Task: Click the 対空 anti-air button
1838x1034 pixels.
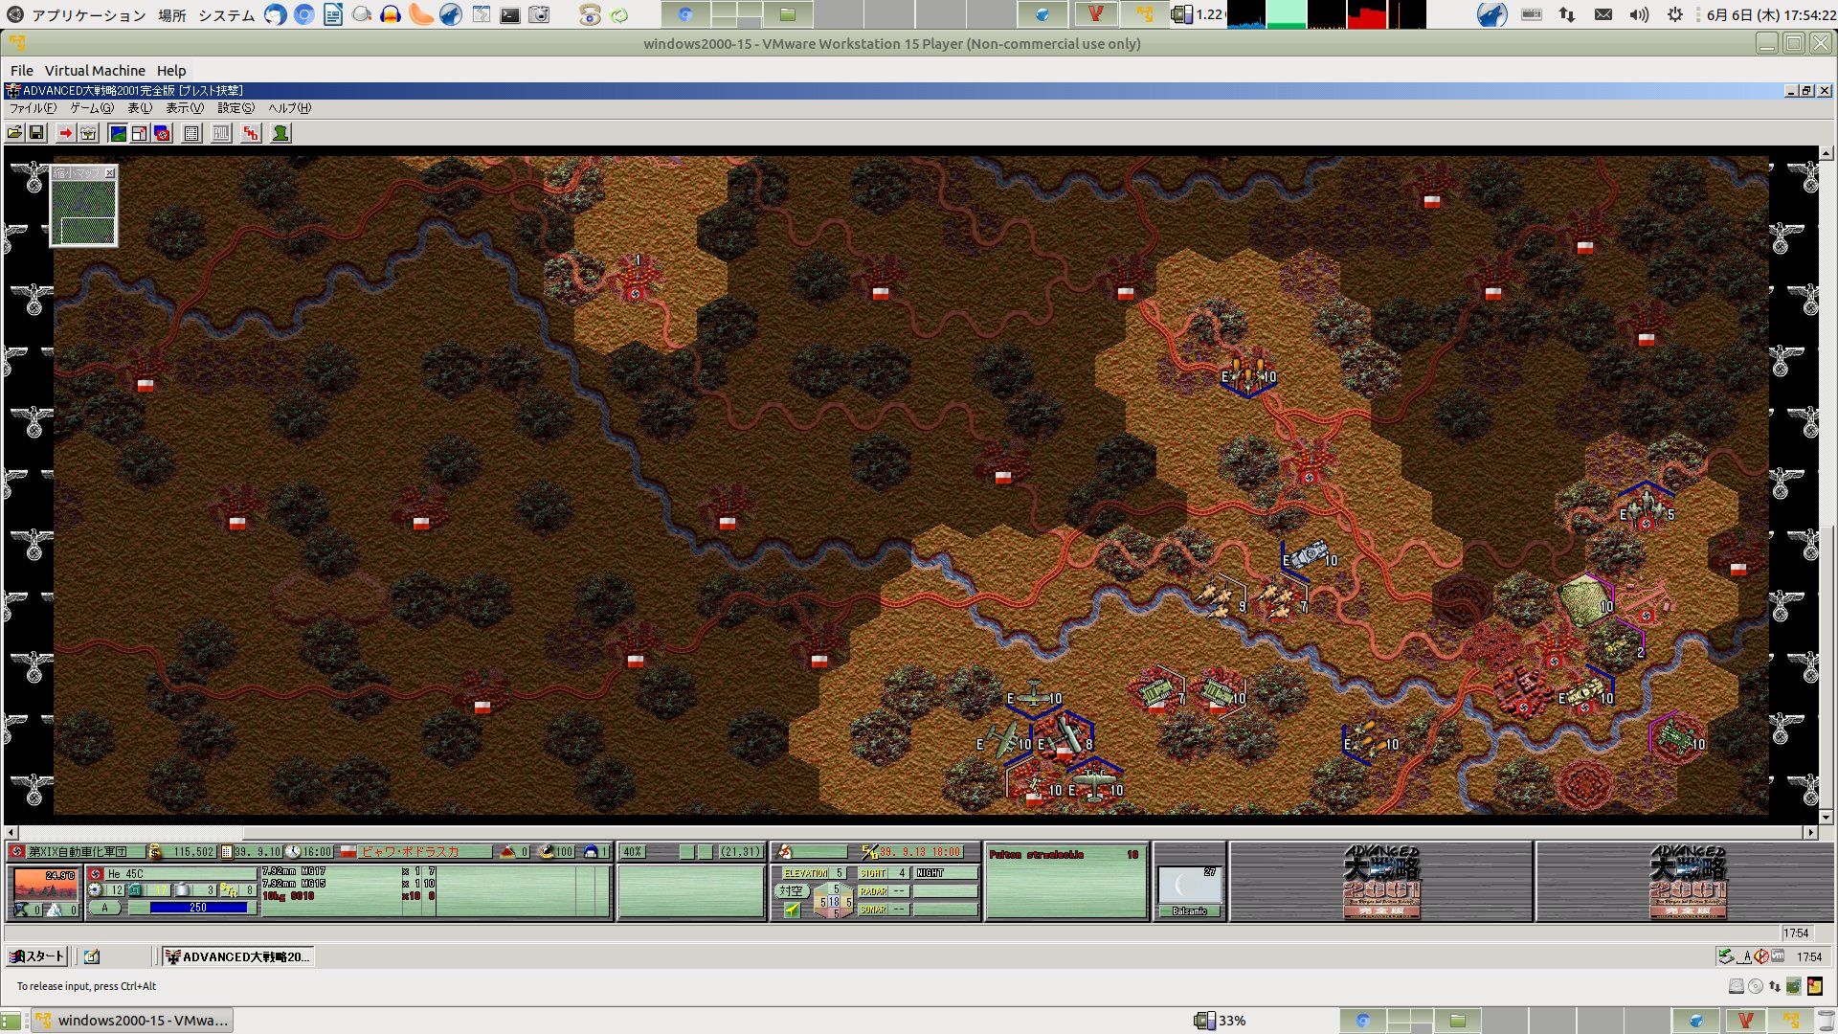Action: click(x=791, y=891)
